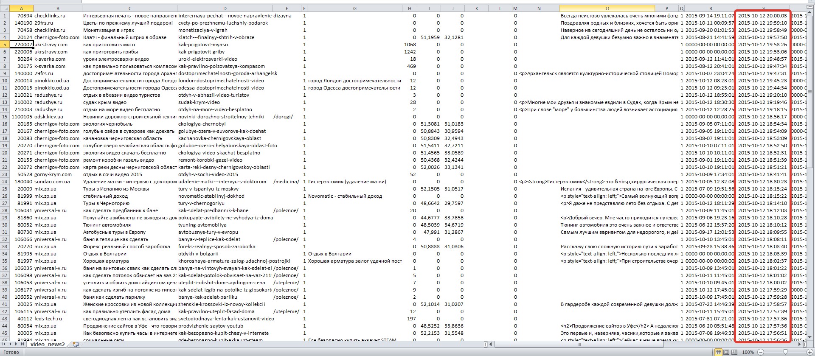The height and width of the screenshot is (356, 815).
Task: Click cell 'checklinks.ru' in row 3
Action: tap(58, 30)
